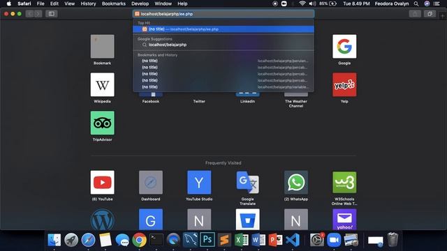The height and width of the screenshot is (251, 447).
Task: Open the Yelp favorite tile
Action: pyautogui.click(x=344, y=84)
